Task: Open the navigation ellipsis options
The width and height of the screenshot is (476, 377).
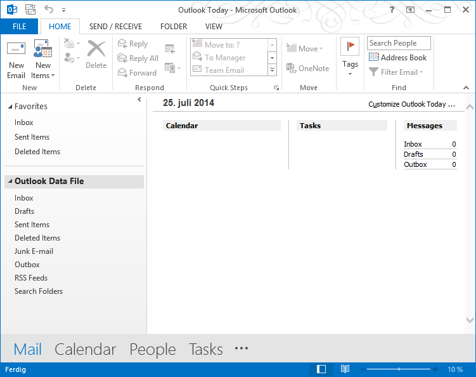Action: pyautogui.click(x=241, y=348)
